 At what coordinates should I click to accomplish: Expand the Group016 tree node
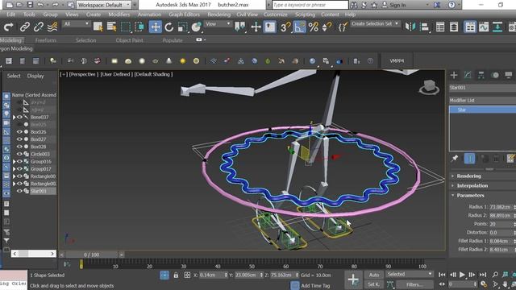[x=14, y=161]
